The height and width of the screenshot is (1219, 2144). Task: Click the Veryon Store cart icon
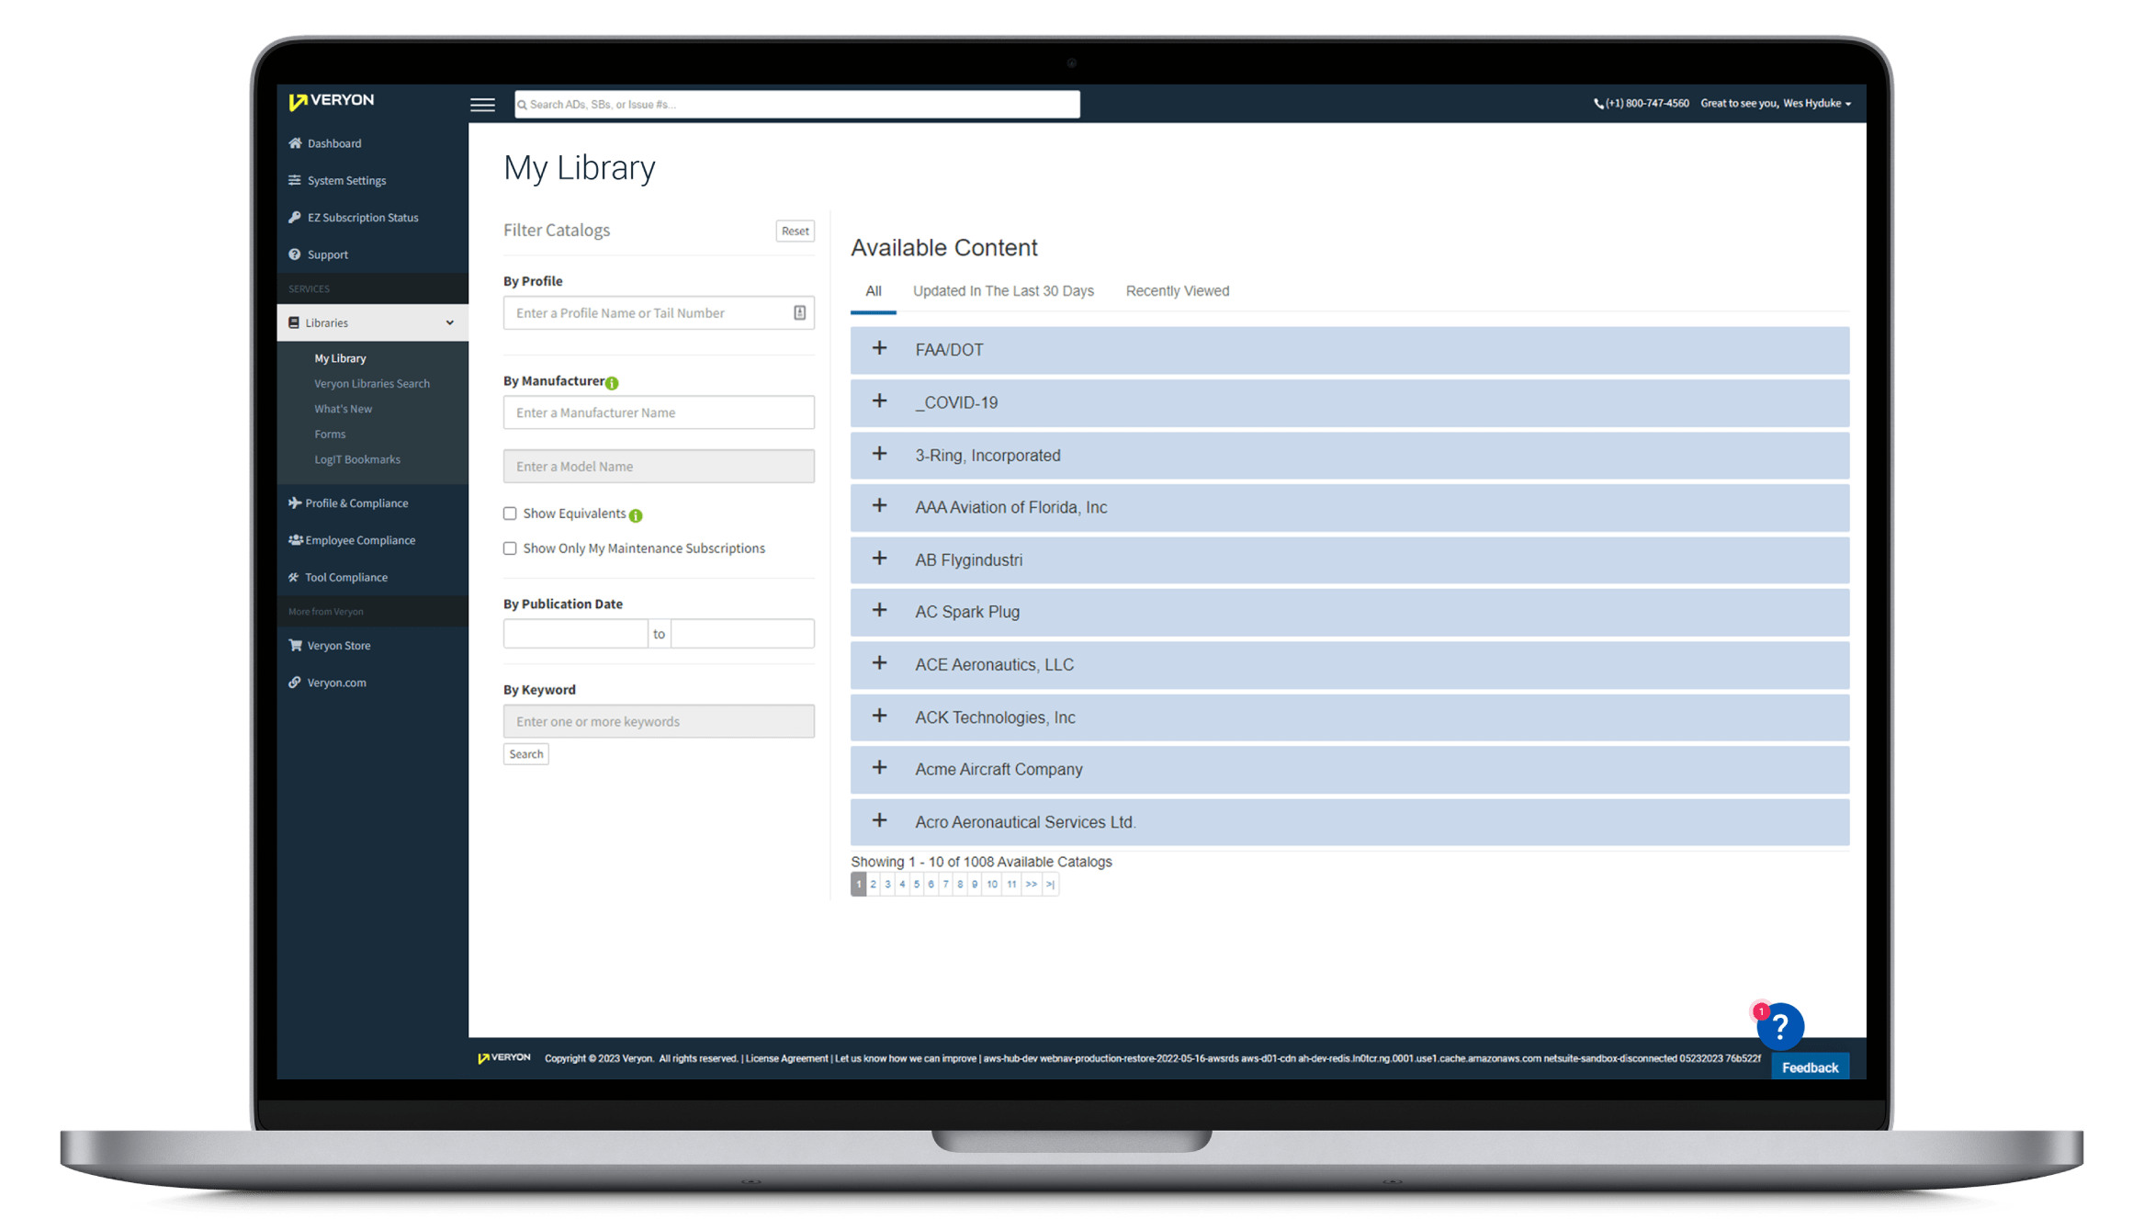[295, 645]
